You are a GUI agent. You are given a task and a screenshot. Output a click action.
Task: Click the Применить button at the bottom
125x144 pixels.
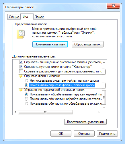coord(107,134)
